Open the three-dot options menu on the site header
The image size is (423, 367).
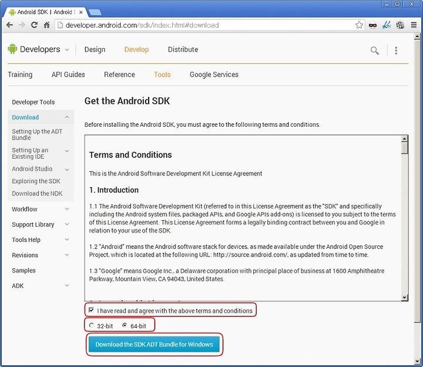[396, 50]
